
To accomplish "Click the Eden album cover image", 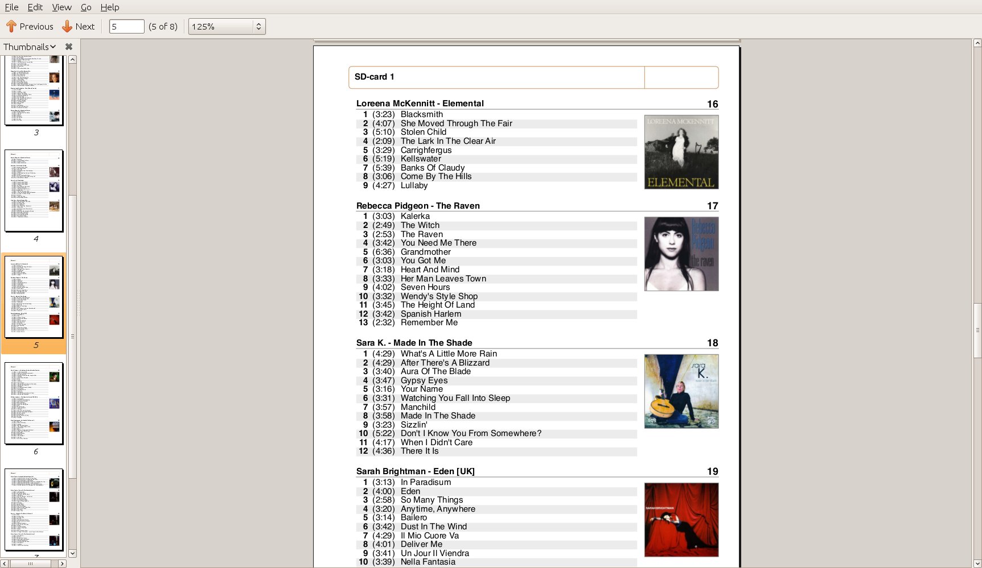I will 681,520.
